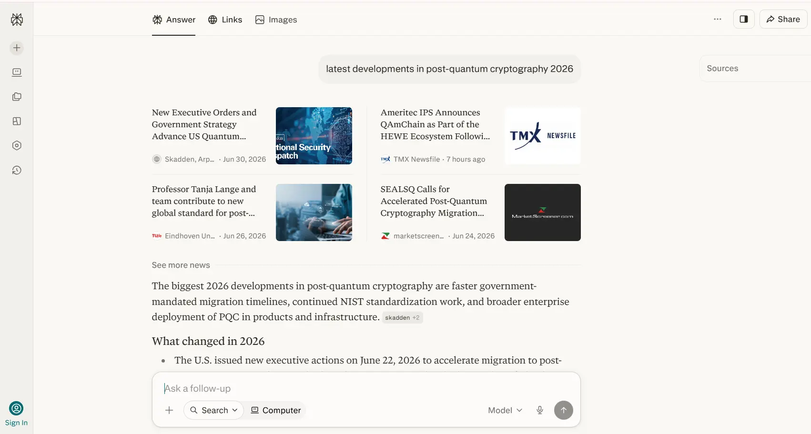Screen dimensions: 811x434
Task: Switch to the Links tab
Action: tap(225, 20)
